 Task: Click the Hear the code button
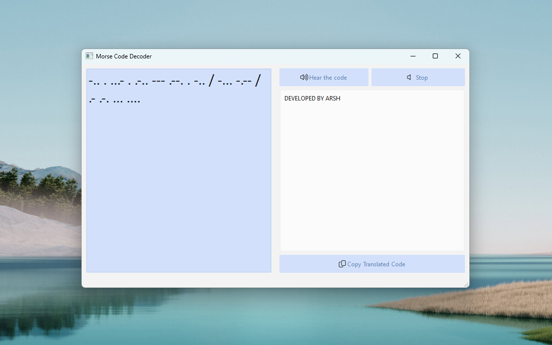click(x=323, y=77)
